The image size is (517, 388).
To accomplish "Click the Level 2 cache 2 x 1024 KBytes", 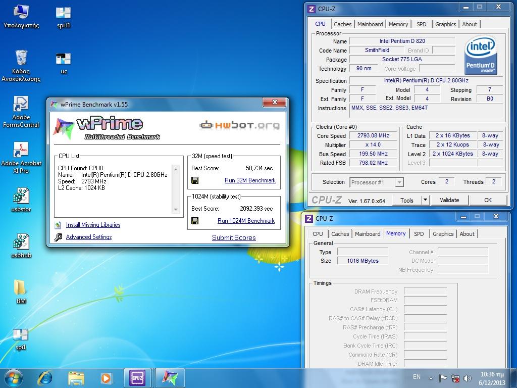I will tap(453, 154).
